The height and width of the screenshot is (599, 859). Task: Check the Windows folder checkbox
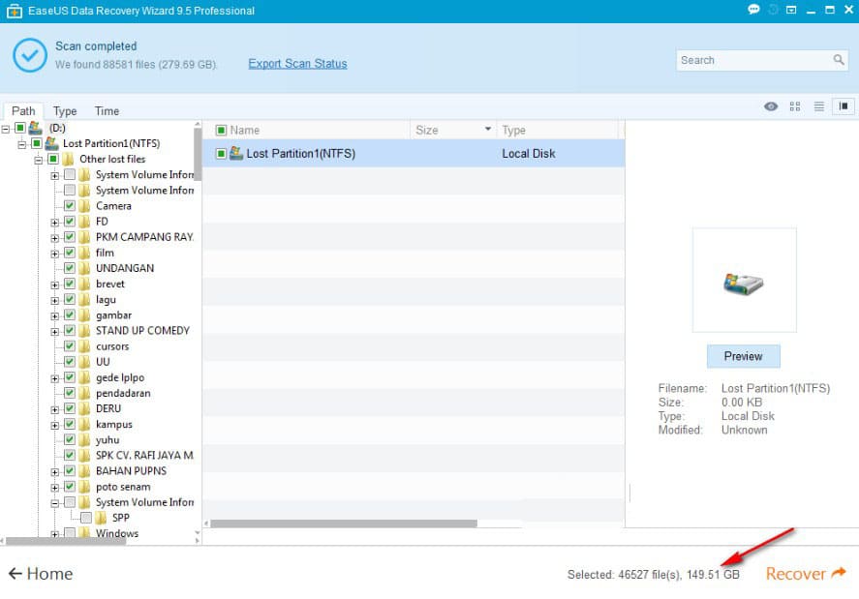(70, 533)
